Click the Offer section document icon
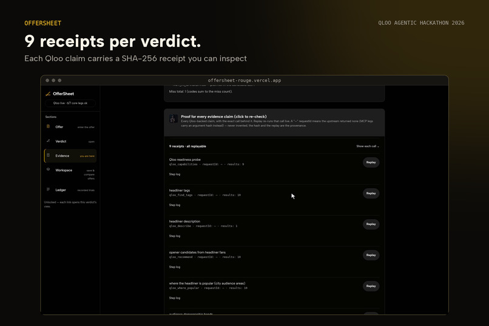 48,126
